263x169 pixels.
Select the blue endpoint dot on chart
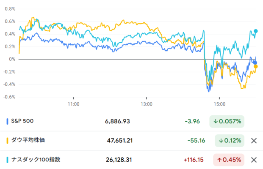[x=255, y=63]
